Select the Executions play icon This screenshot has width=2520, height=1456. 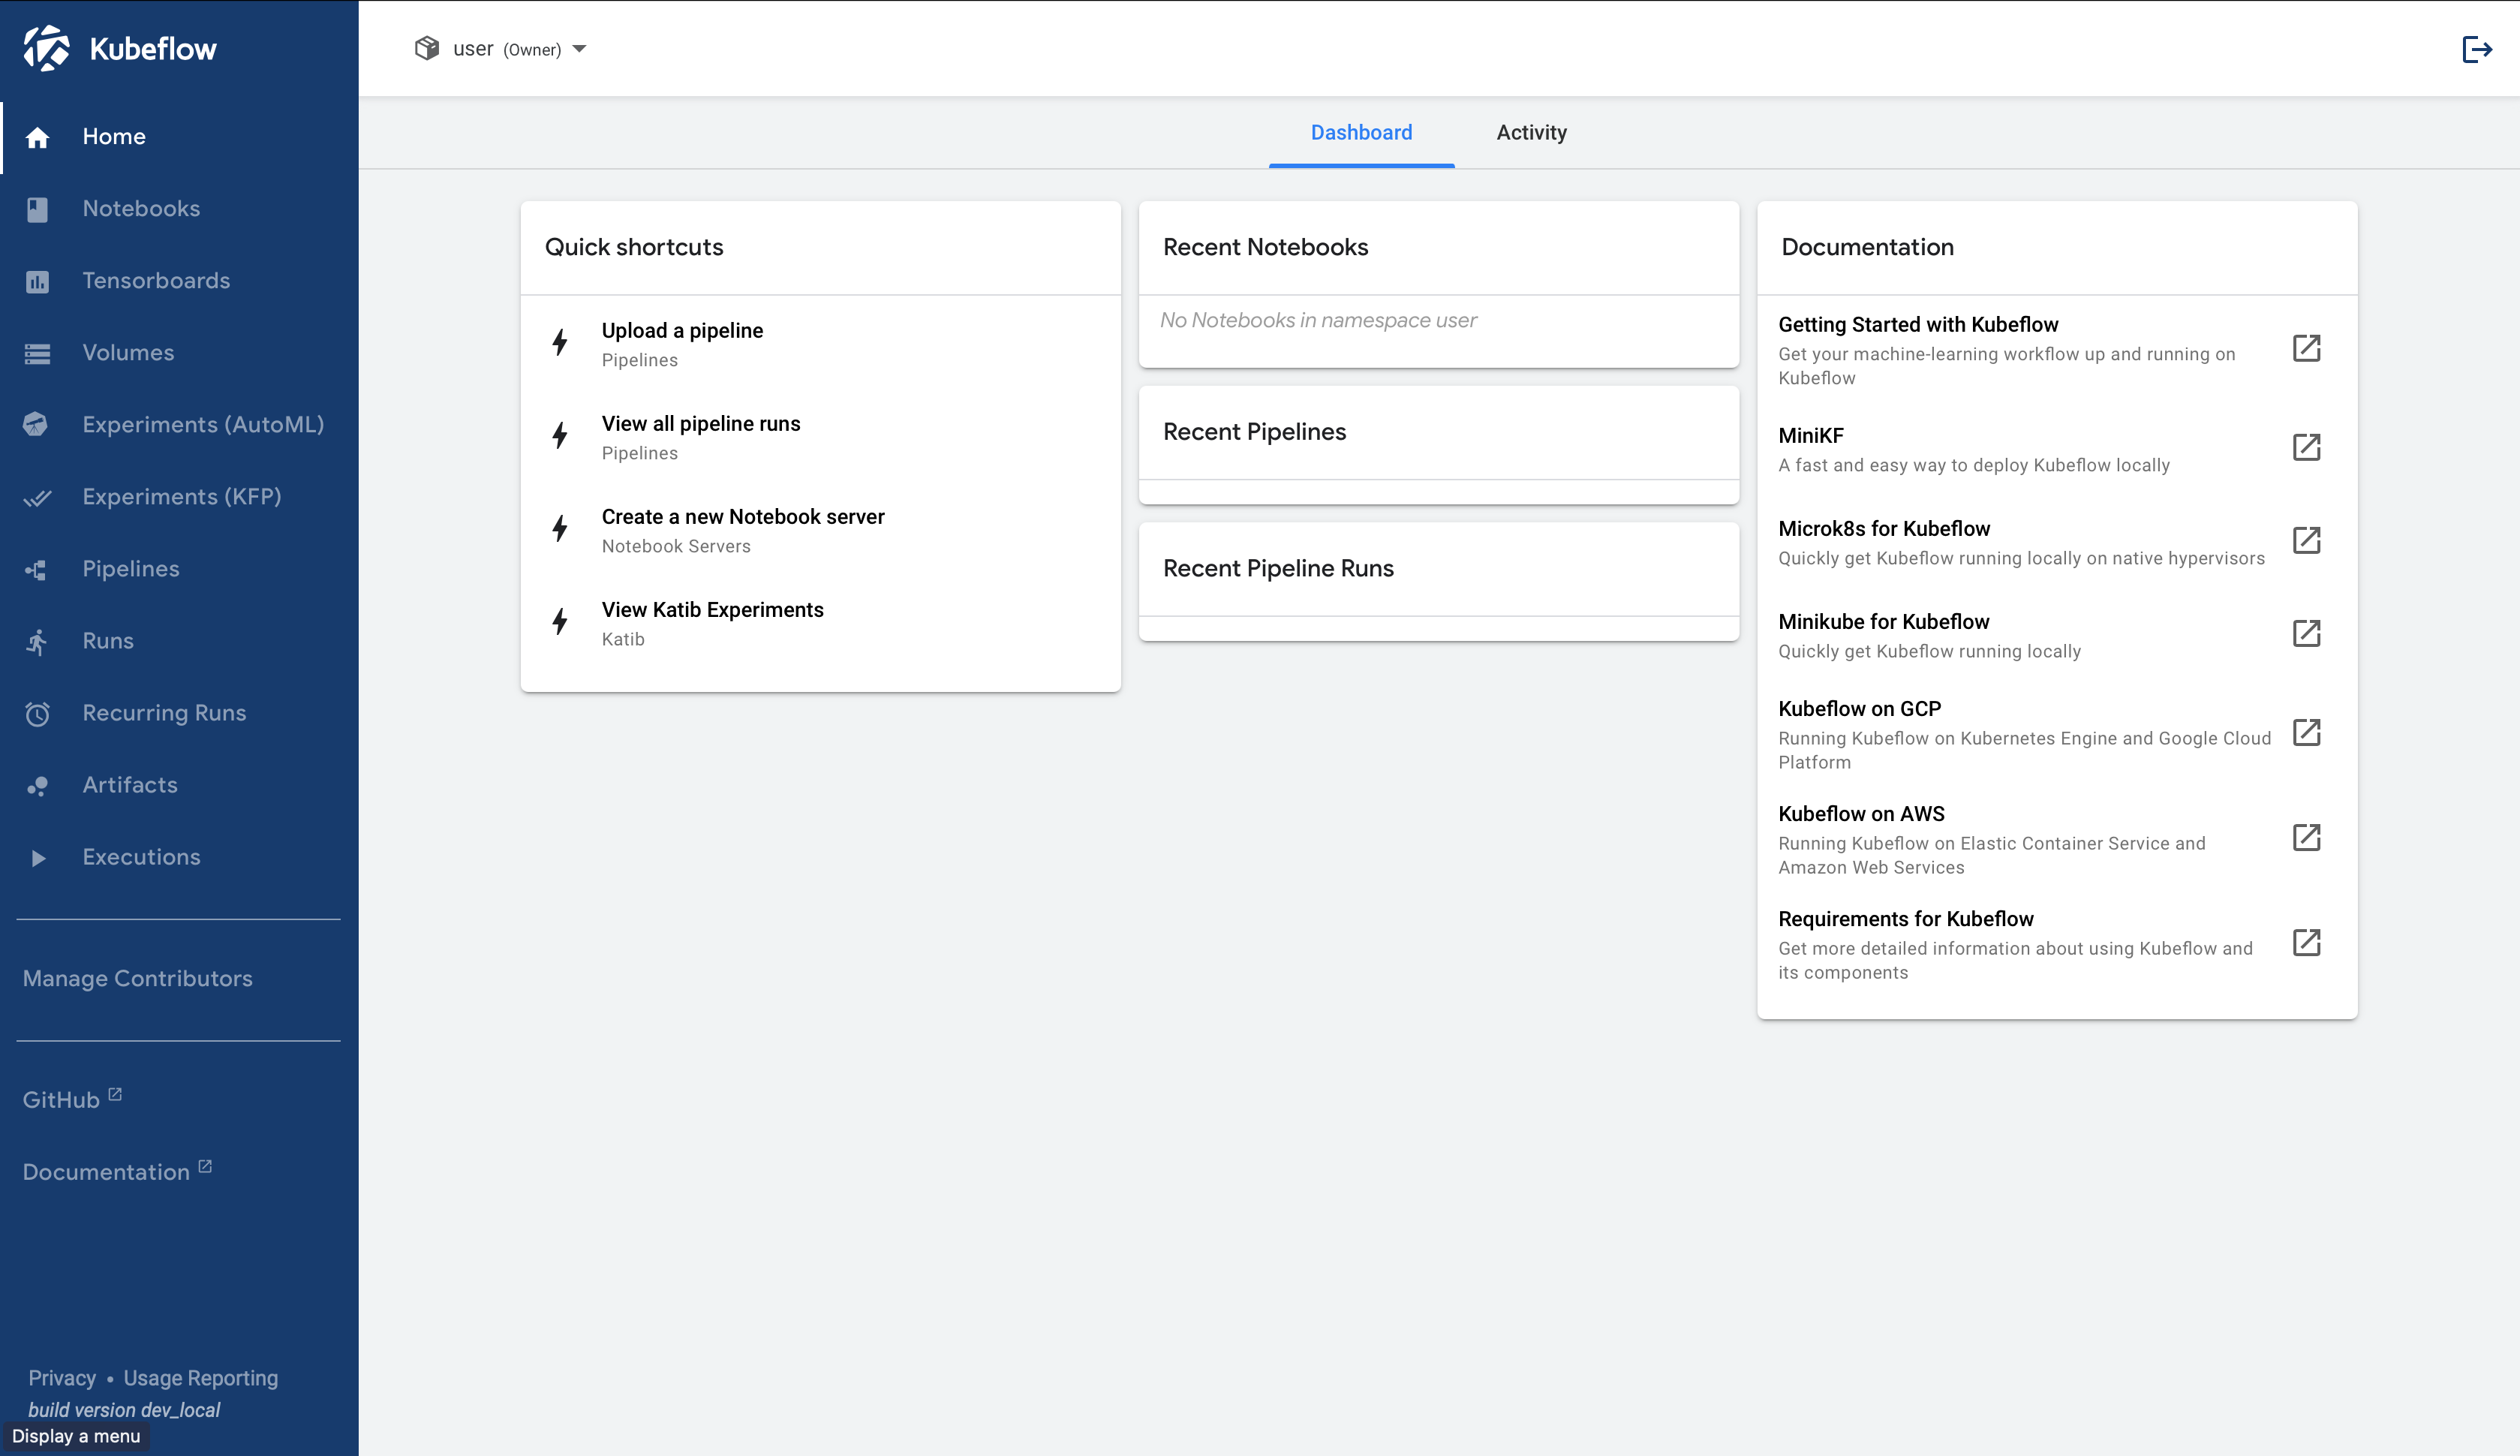pyautogui.click(x=37, y=857)
